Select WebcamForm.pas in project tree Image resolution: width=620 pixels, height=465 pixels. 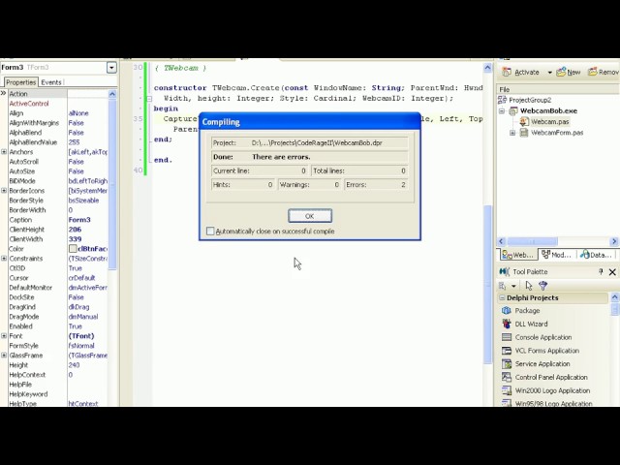557,133
